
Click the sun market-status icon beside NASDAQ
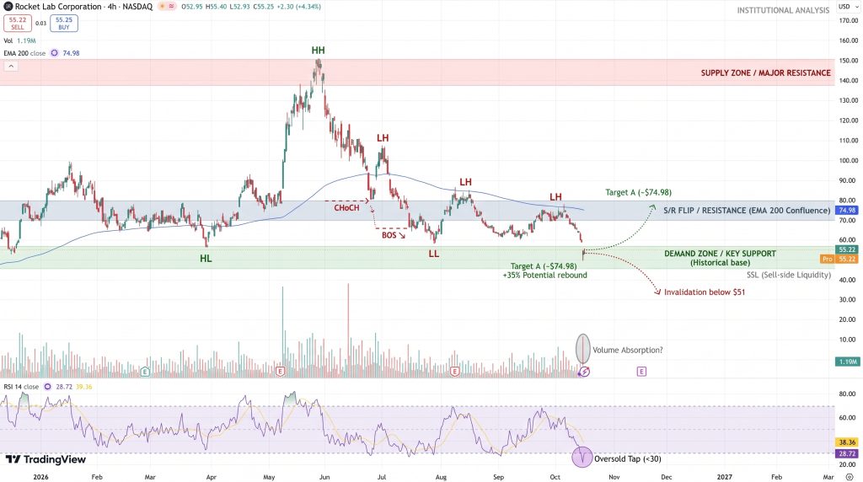point(163,7)
